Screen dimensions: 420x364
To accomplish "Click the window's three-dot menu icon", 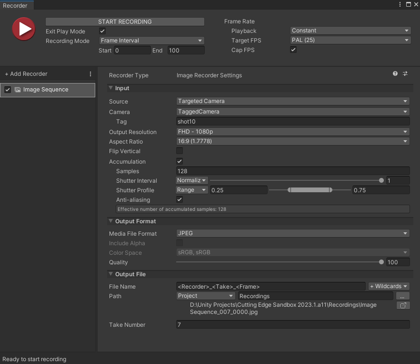I will 400,4.
